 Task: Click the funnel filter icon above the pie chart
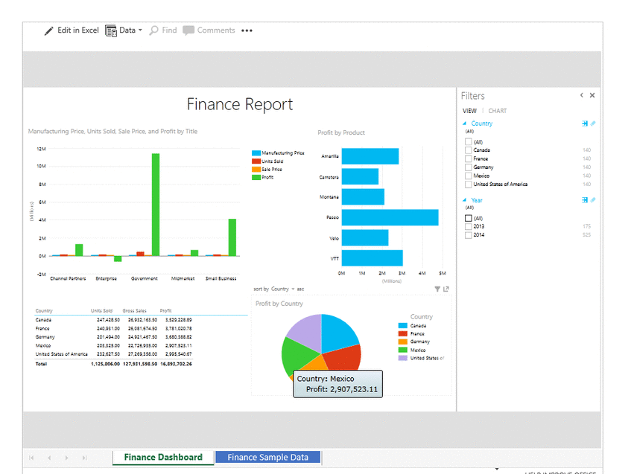(x=438, y=289)
